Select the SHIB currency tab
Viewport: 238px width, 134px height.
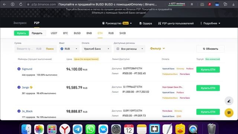tap(122, 33)
